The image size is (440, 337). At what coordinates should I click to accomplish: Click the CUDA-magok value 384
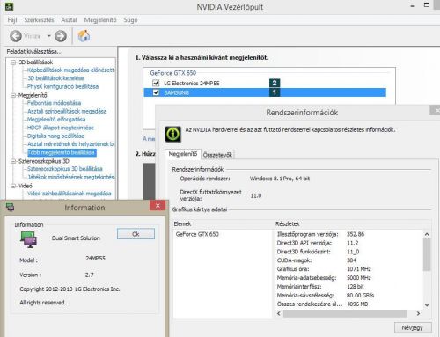coord(351,260)
